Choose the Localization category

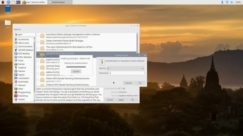24,78
